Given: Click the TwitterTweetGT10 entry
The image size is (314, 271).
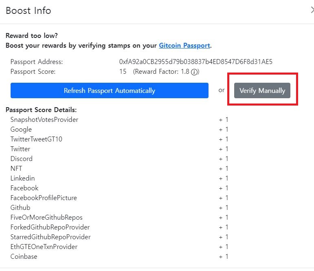Looking at the screenshot, I should click(36, 139).
